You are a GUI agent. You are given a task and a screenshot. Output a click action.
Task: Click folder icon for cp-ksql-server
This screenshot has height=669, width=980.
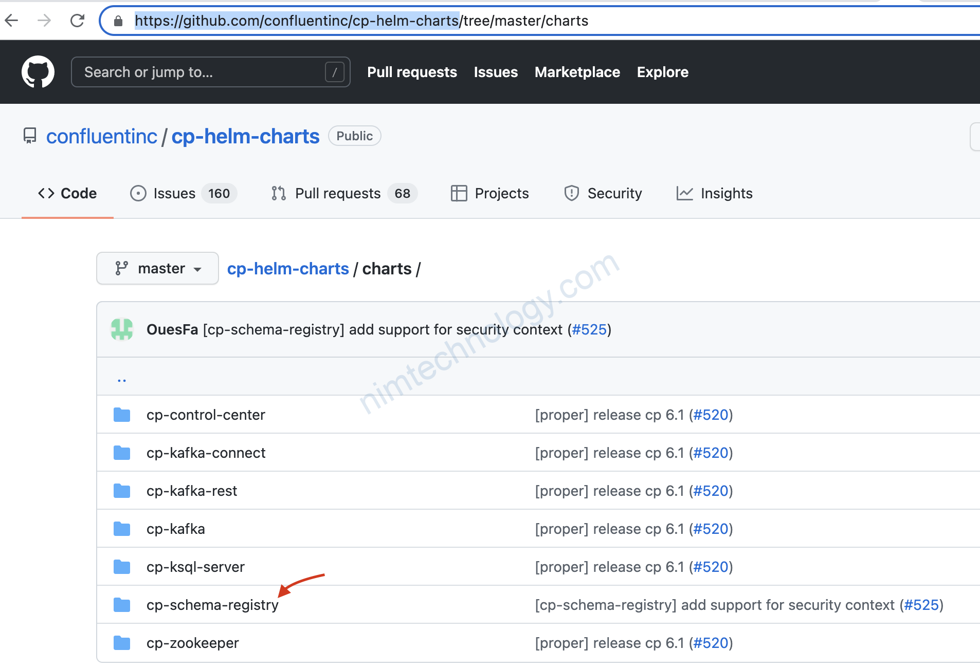point(122,567)
